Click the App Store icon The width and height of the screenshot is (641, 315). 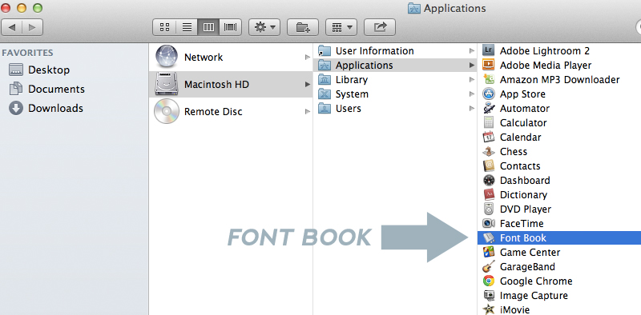tap(489, 94)
